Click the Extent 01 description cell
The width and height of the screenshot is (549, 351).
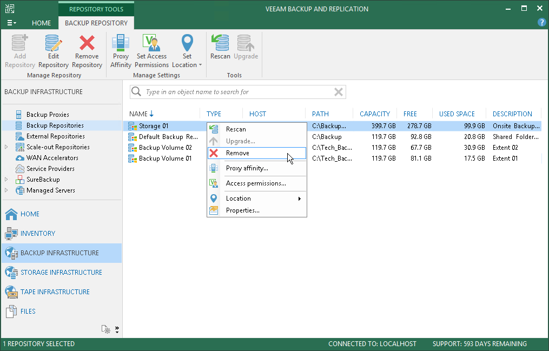(505, 158)
